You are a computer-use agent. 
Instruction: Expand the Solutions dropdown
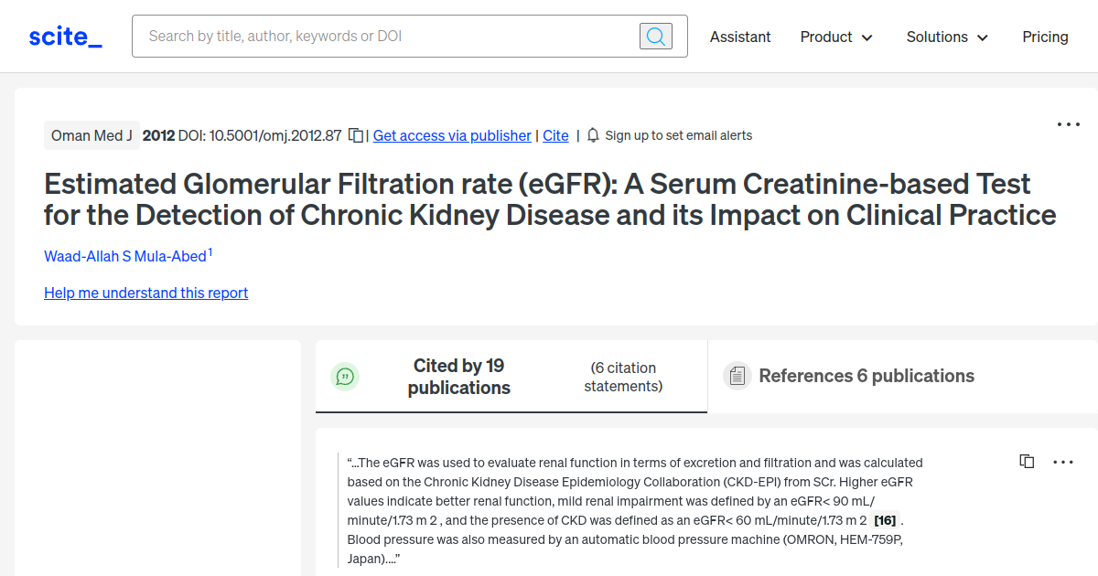[946, 37]
